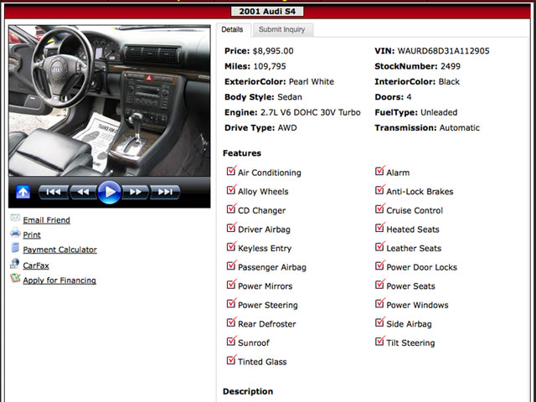Advance to next photo with fast-forward button
This screenshot has height=402, width=536.
point(137,193)
